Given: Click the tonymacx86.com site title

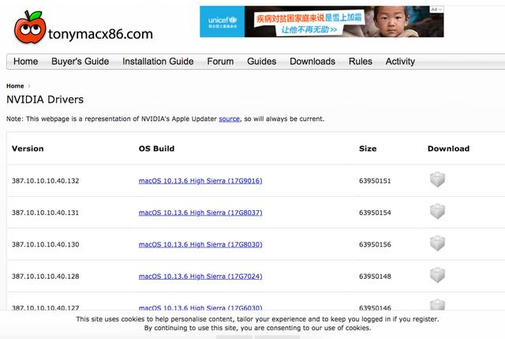Looking at the screenshot, I should [x=100, y=34].
